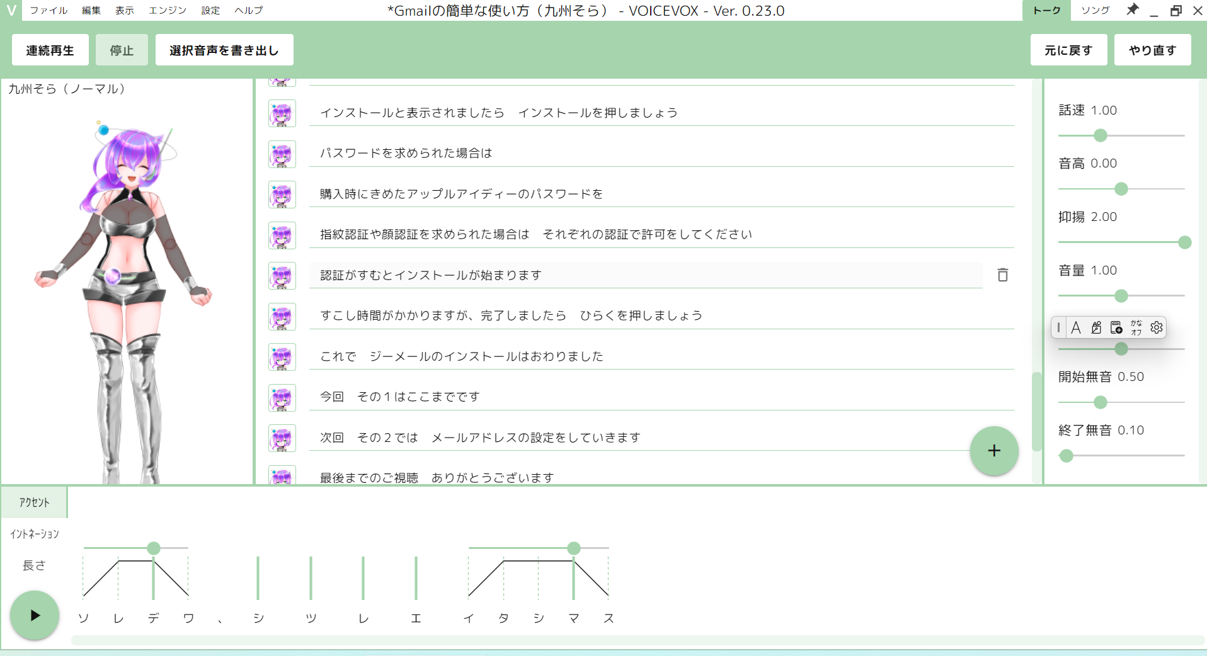Click the pin icon in the title bar
Viewport: 1207px width, 656px height.
[x=1133, y=10]
